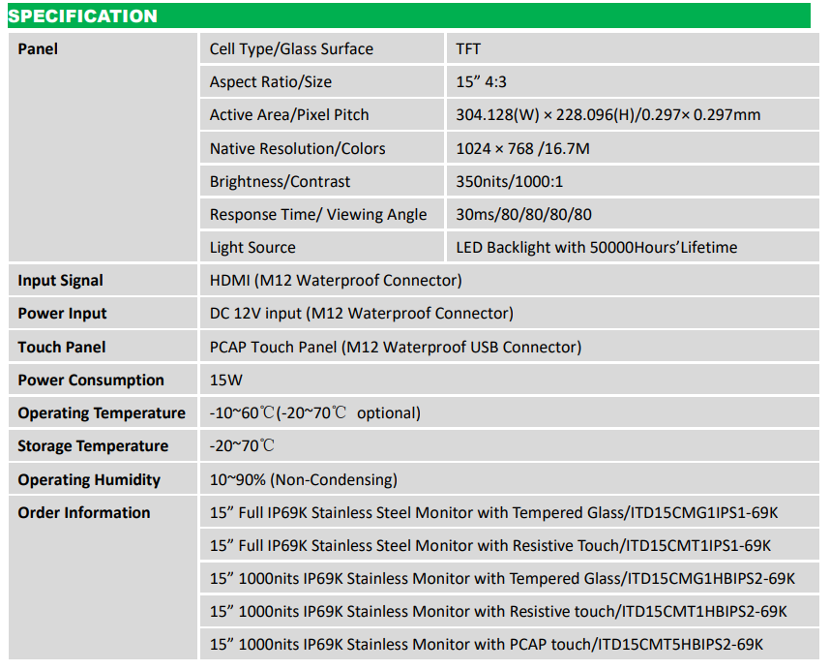Click the 350nits/1000:1 brightness value
Screen dimensions: 830x670
pyautogui.click(x=509, y=182)
